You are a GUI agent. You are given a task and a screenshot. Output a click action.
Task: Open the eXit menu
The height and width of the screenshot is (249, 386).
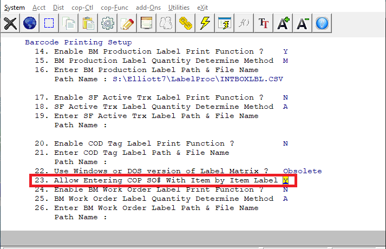click(202, 8)
